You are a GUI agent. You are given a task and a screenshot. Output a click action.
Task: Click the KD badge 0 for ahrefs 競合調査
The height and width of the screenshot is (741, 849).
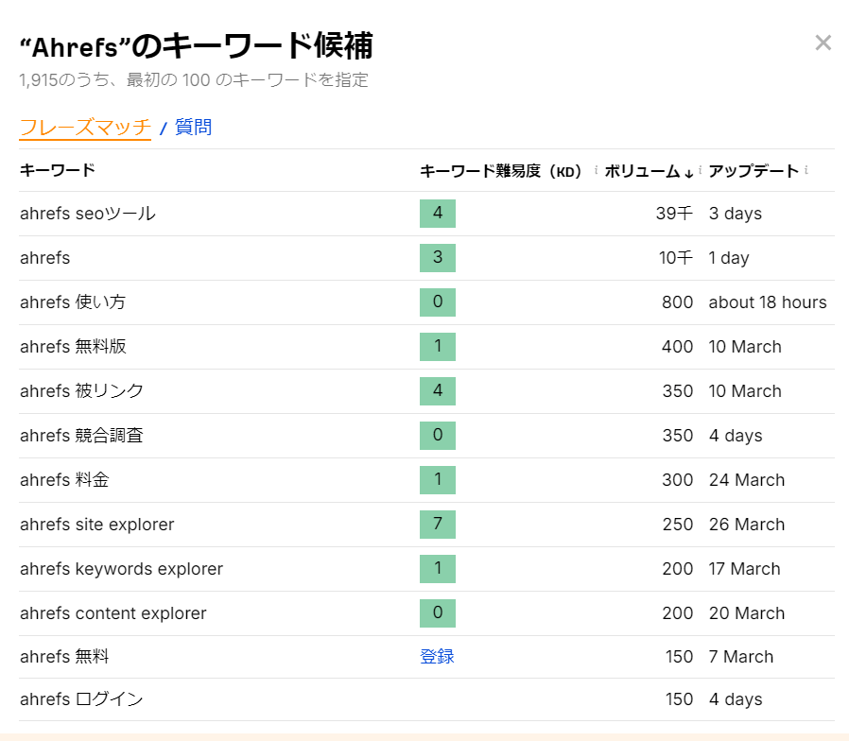pyautogui.click(x=437, y=436)
